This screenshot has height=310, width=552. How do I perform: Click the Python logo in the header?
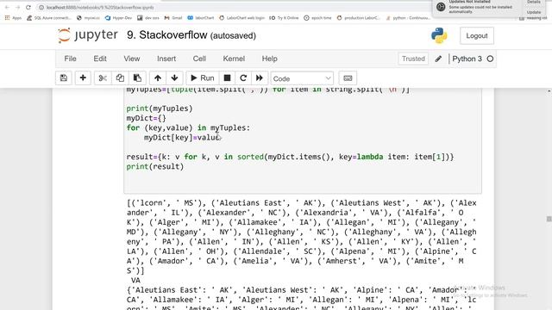coord(439,35)
